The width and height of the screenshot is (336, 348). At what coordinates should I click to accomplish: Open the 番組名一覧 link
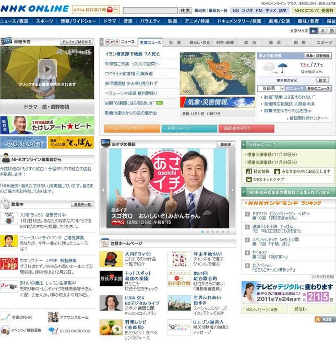point(218,10)
